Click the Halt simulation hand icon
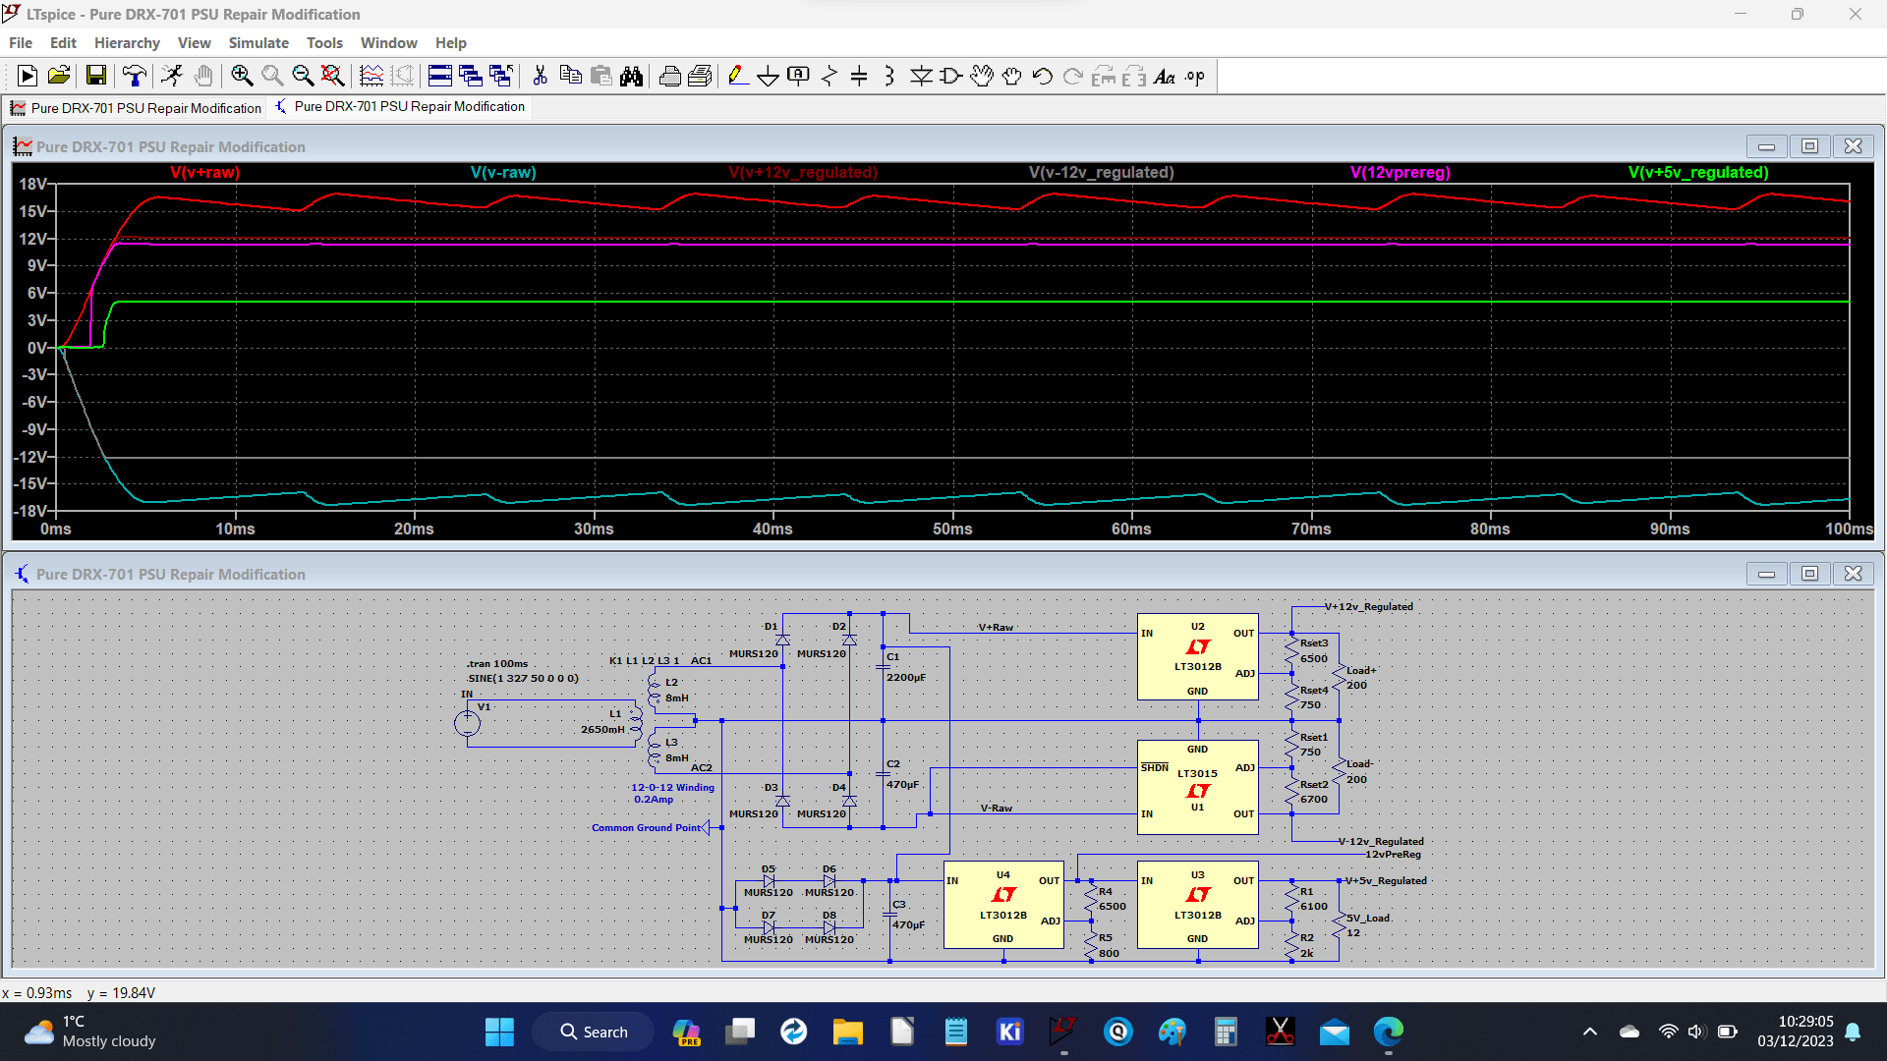The image size is (1887, 1061). coord(202,76)
